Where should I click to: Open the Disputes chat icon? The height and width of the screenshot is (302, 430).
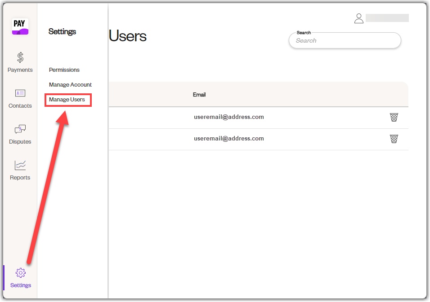(20, 129)
